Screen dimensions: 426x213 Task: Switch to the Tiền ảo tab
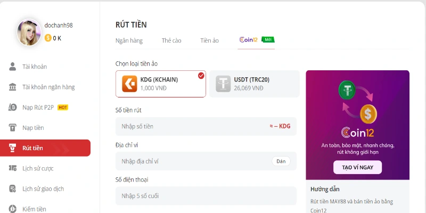click(209, 40)
